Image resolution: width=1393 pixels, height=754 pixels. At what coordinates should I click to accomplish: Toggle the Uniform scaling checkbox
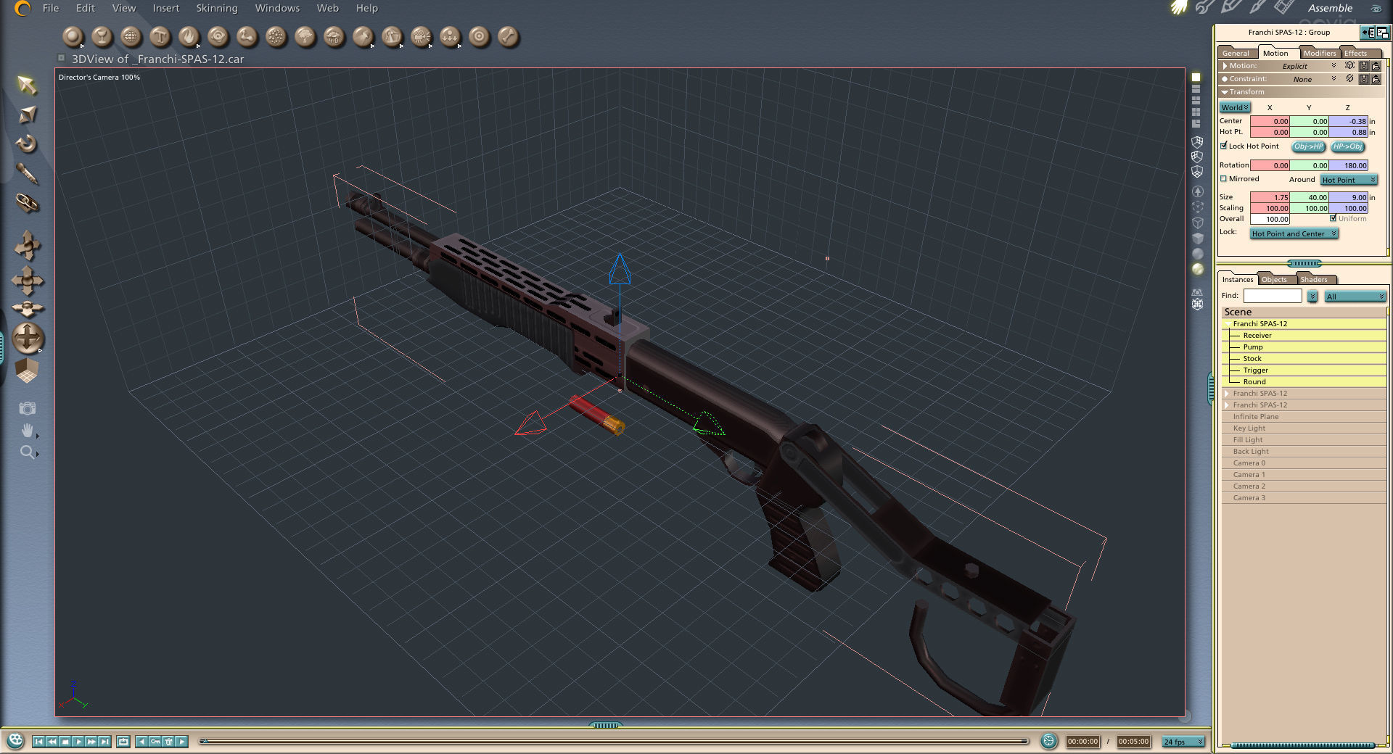coord(1334,218)
